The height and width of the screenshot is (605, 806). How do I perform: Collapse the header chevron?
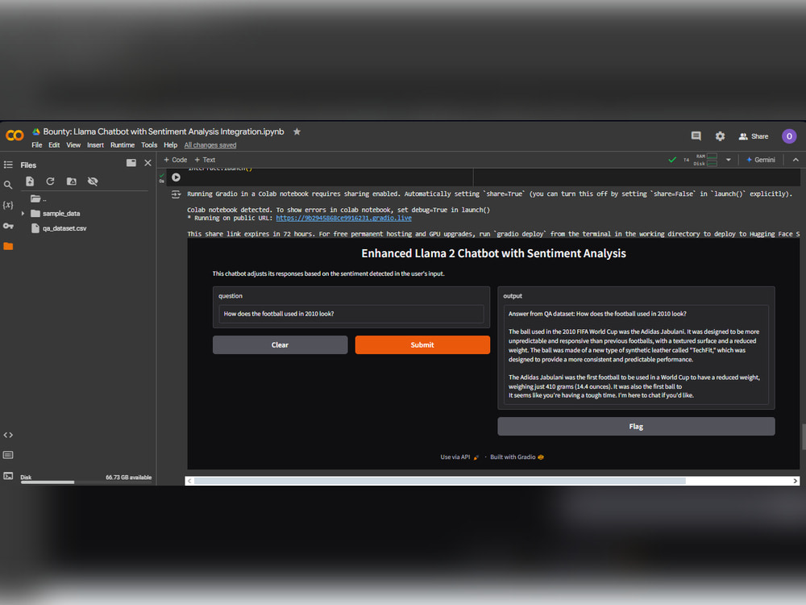tap(796, 160)
